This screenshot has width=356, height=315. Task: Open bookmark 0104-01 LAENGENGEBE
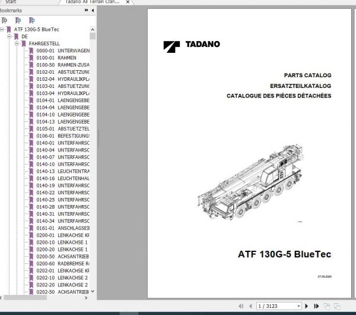pyautogui.click(x=63, y=100)
